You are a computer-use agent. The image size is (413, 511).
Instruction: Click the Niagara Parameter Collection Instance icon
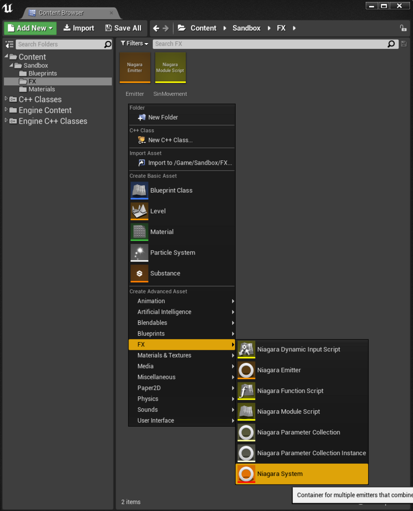coord(247,453)
